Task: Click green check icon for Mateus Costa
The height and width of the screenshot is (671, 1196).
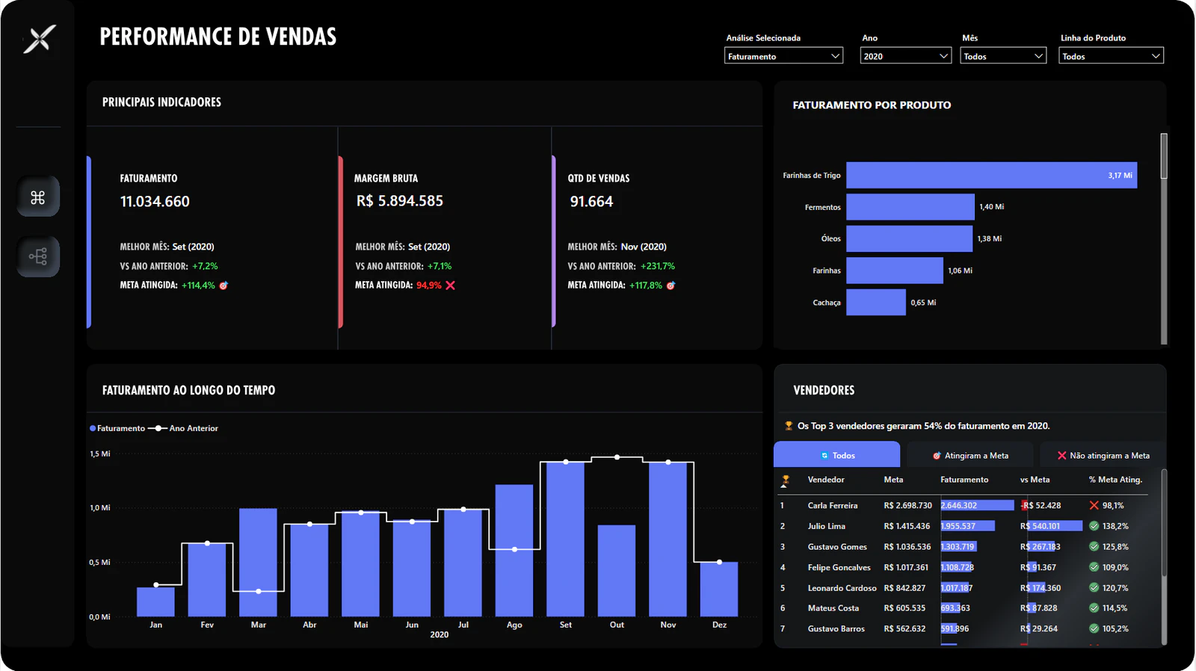Action: click(x=1094, y=608)
